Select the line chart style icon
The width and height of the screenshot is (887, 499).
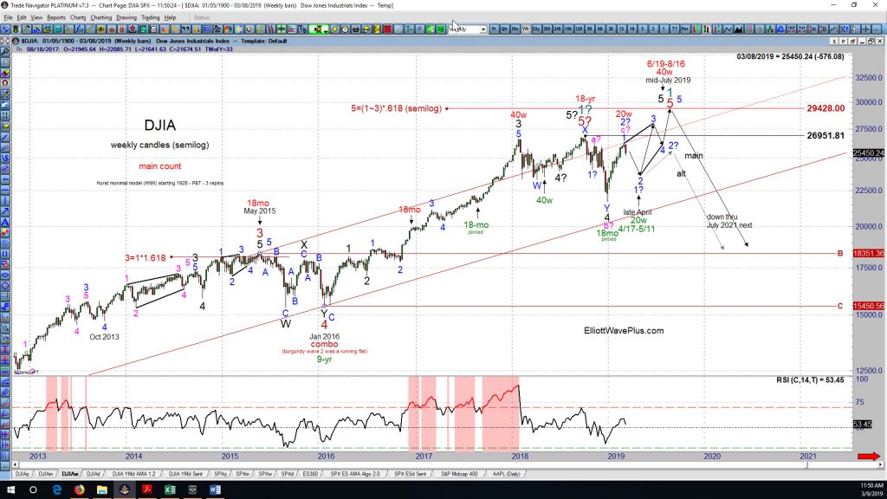pos(728,29)
